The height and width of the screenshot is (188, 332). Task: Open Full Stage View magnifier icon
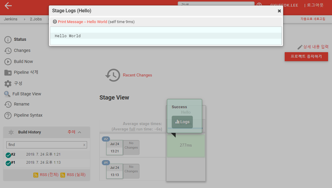pos(7,94)
